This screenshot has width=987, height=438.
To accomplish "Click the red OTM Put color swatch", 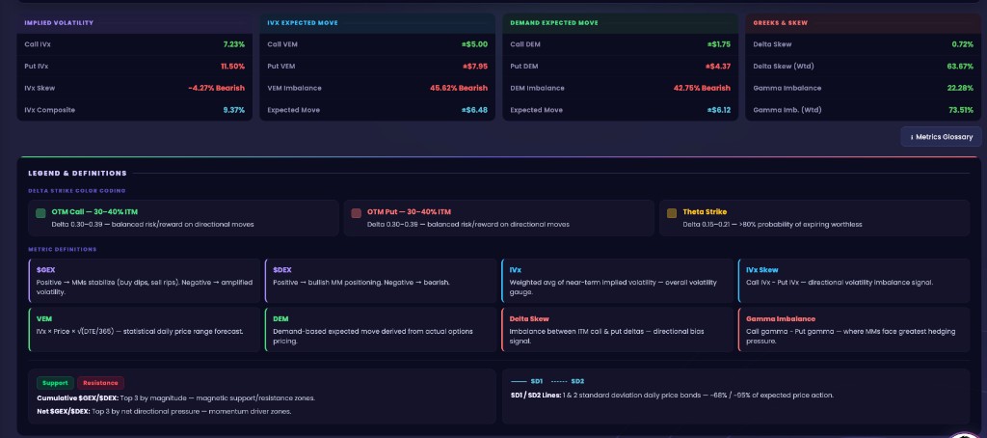I will [357, 213].
